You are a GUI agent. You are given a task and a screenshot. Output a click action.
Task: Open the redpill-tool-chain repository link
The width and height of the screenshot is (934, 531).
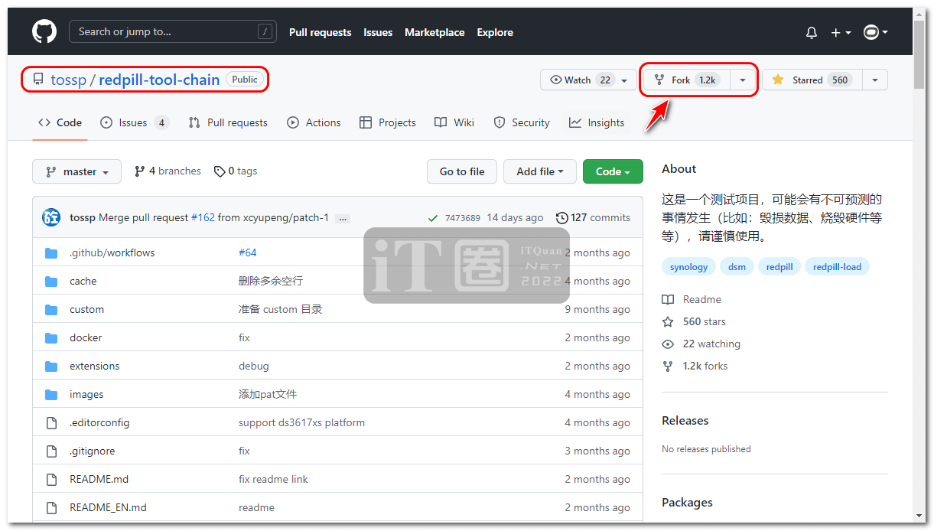[159, 80]
